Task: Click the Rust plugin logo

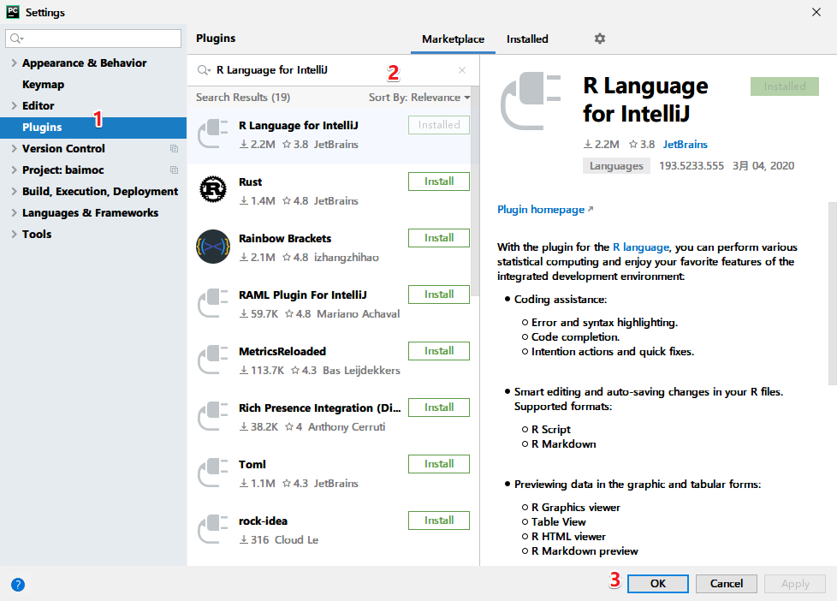Action: 212,190
